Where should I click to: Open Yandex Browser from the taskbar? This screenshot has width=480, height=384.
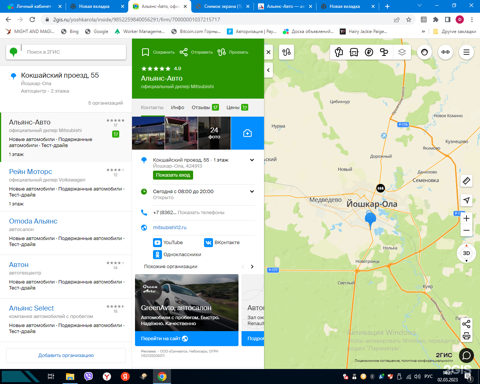point(107,376)
